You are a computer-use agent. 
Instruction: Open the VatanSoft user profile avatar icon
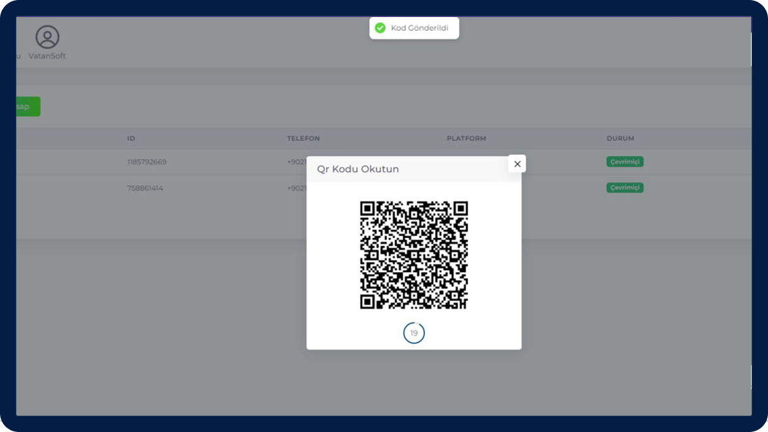coord(47,37)
